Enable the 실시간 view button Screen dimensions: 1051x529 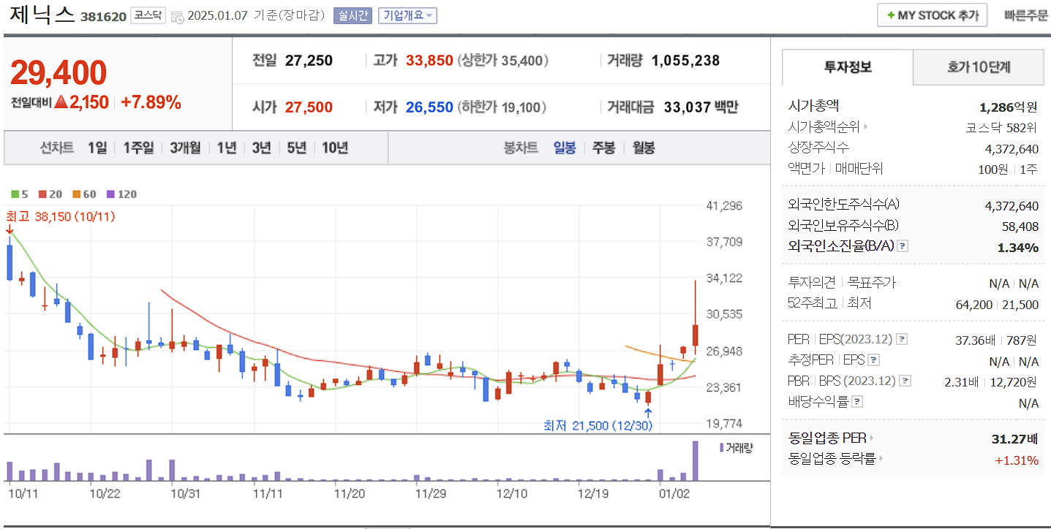(x=352, y=15)
